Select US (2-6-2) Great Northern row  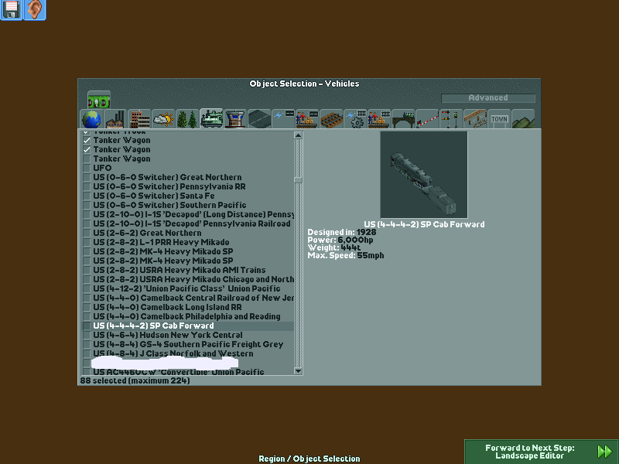pyautogui.click(x=187, y=234)
